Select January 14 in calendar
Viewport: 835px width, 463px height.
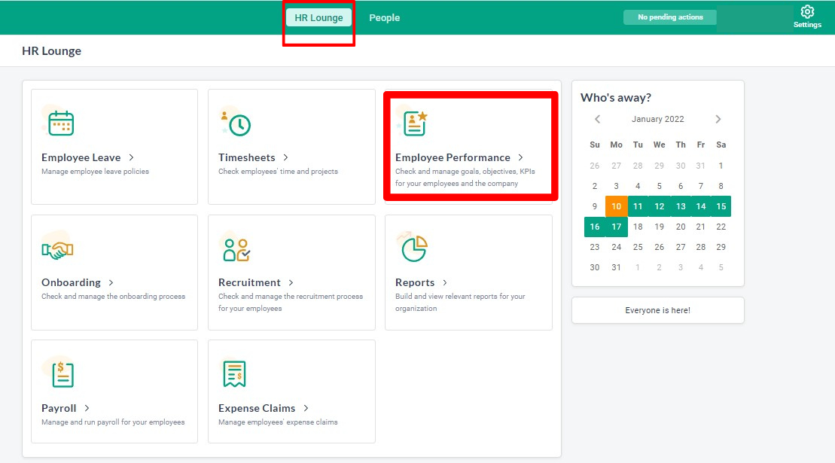pos(701,206)
